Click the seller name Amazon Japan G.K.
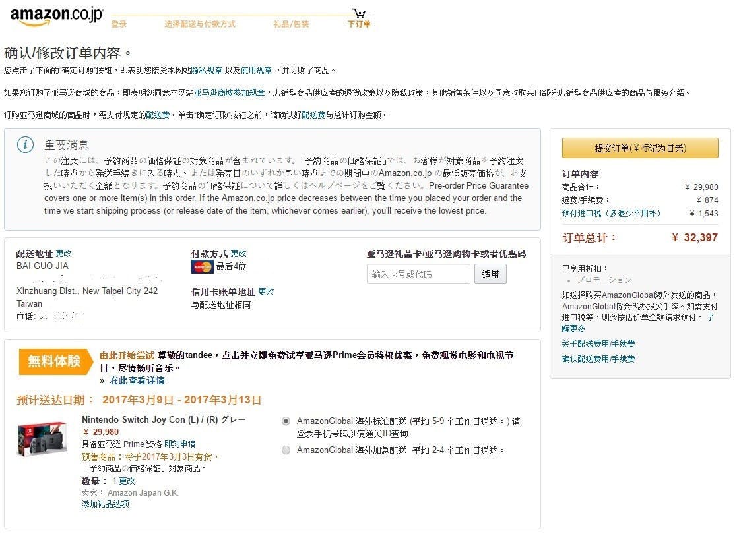The height and width of the screenshot is (534, 737). 143,493
